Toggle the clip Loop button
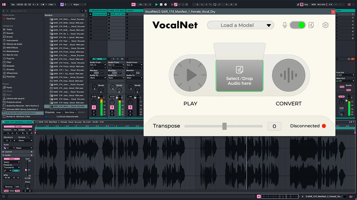This screenshot has height=200, width=357. coord(18,127)
